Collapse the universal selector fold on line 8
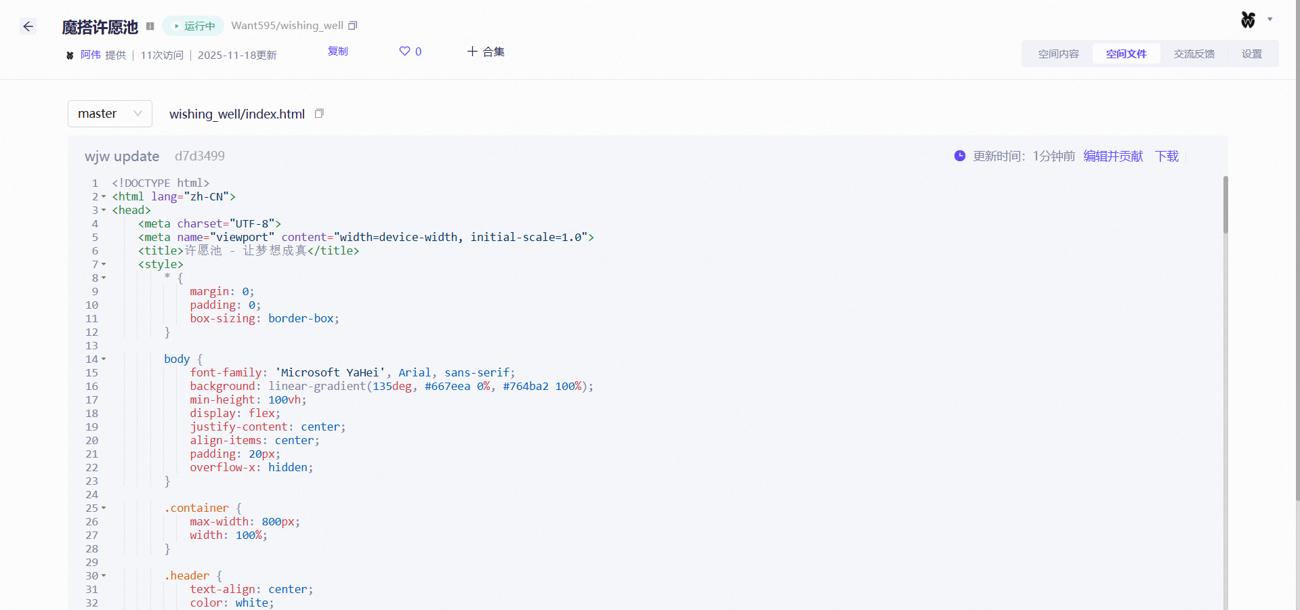The height and width of the screenshot is (610, 1300). click(104, 278)
